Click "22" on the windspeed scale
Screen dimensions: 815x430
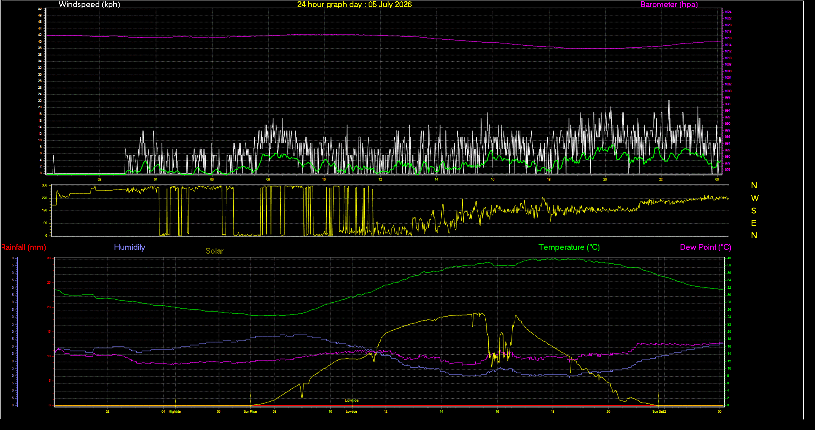pyautogui.click(x=40, y=101)
